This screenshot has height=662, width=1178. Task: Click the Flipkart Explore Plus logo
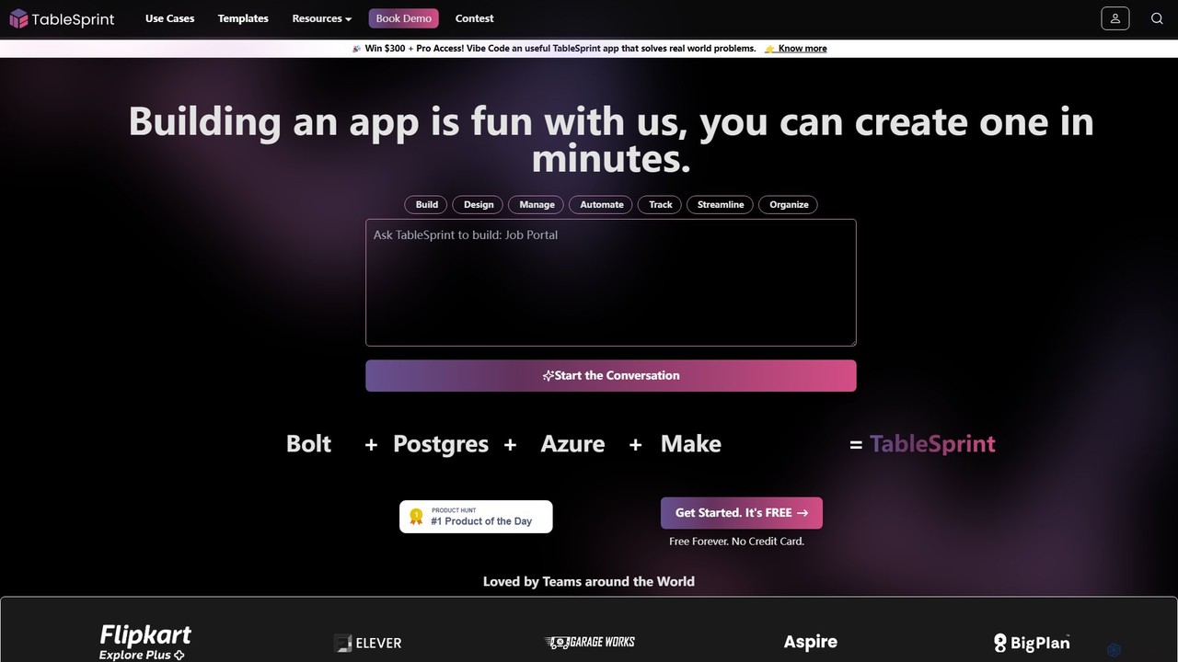click(x=145, y=642)
